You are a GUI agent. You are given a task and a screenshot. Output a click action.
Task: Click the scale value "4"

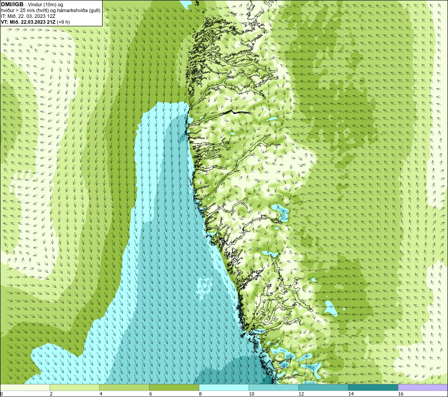(x=101, y=394)
